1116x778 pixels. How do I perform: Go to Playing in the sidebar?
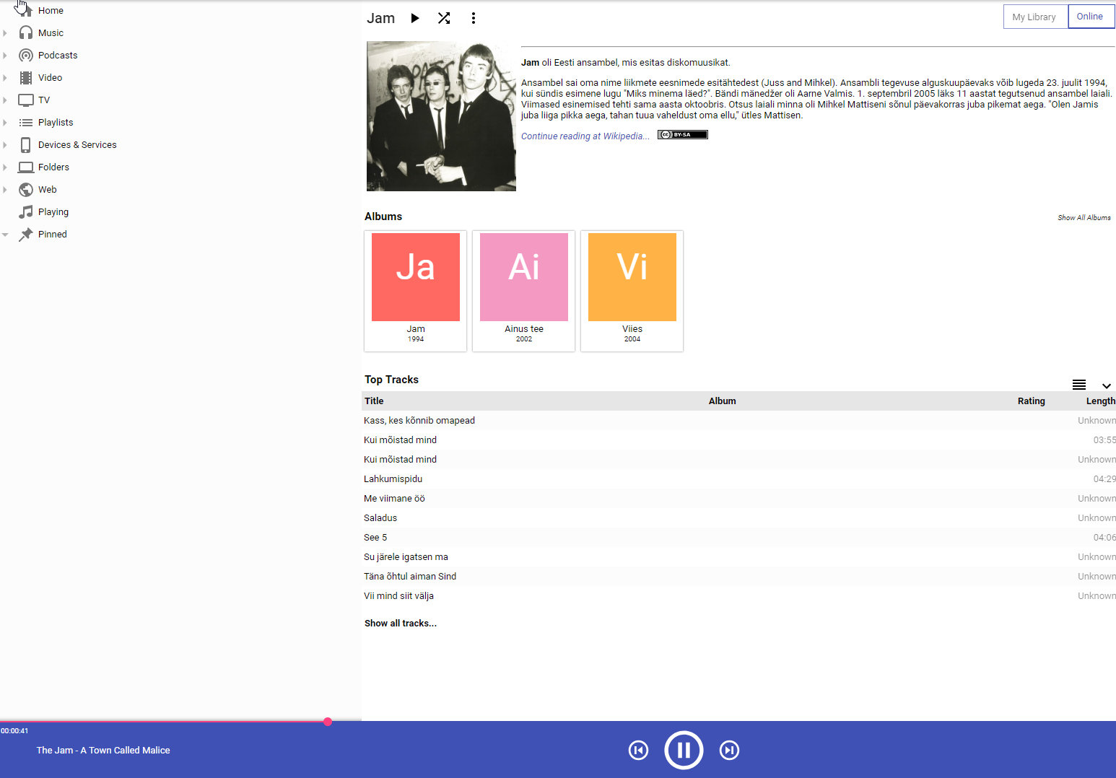(x=53, y=212)
